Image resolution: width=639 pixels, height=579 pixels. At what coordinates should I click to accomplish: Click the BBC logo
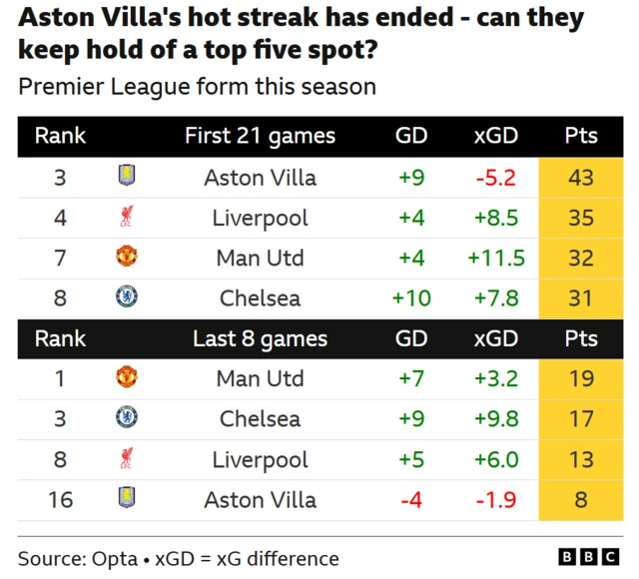pyautogui.click(x=589, y=557)
